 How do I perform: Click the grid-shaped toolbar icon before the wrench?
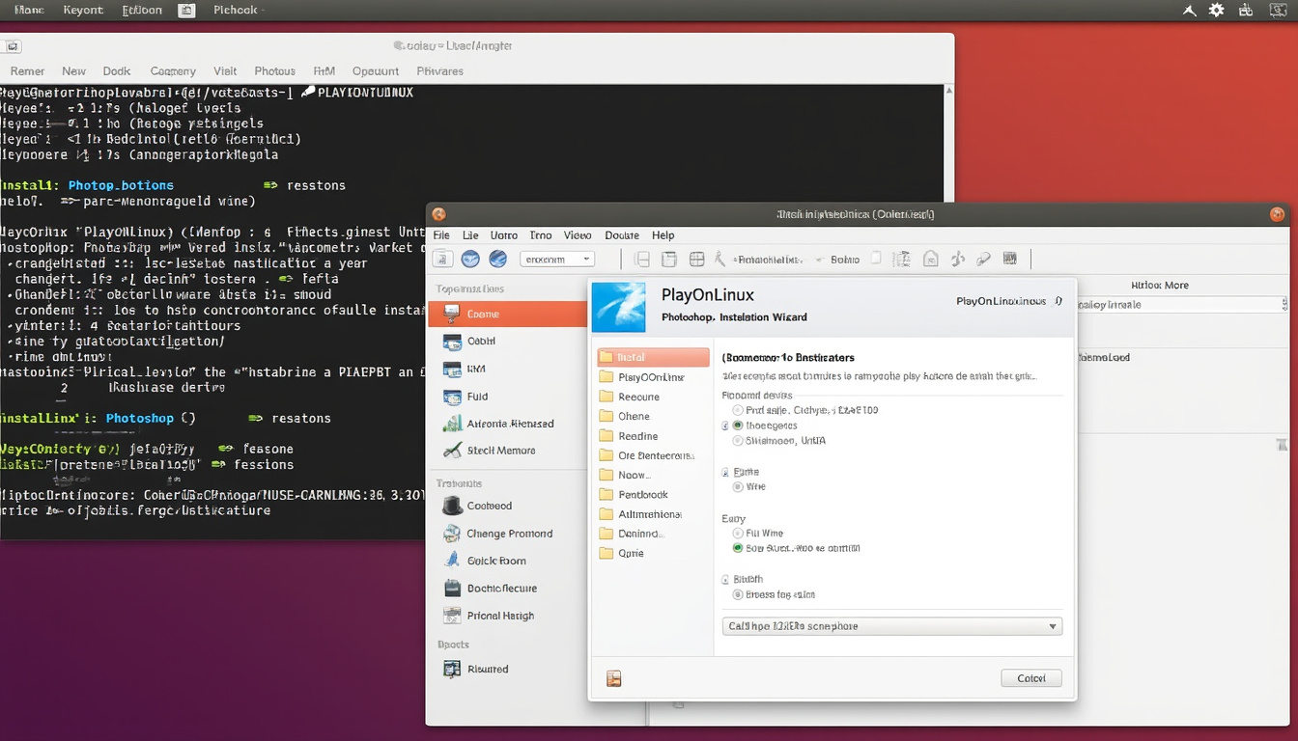(x=696, y=259)
